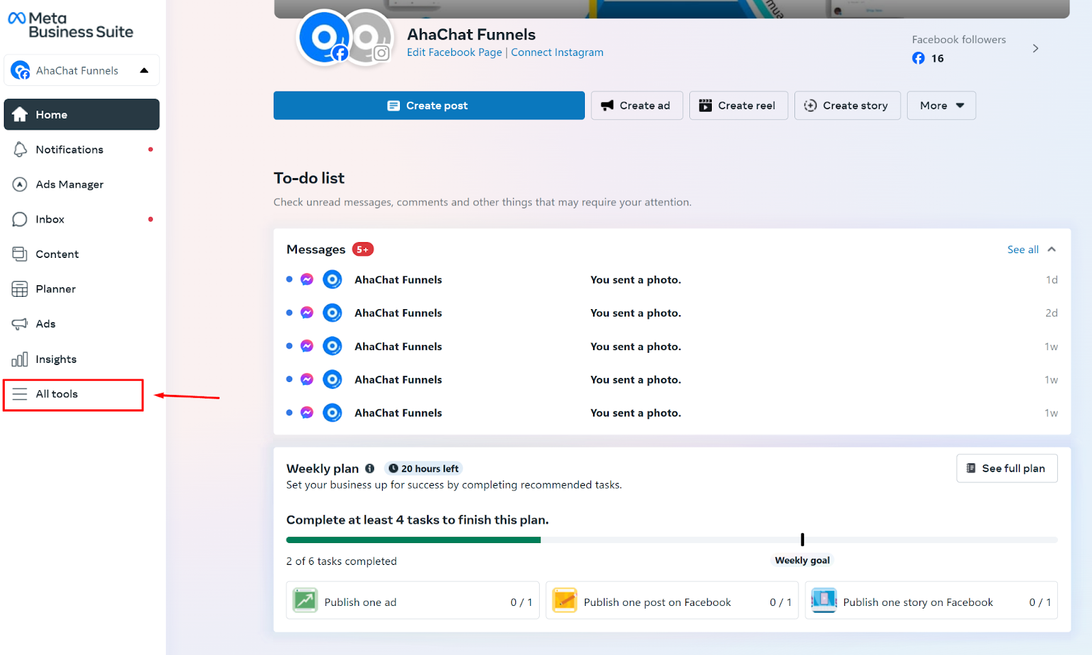Image resolution: width=1092 pixels, height=655 pixels.
Task: Click the Create reel button
Action: 738,106
